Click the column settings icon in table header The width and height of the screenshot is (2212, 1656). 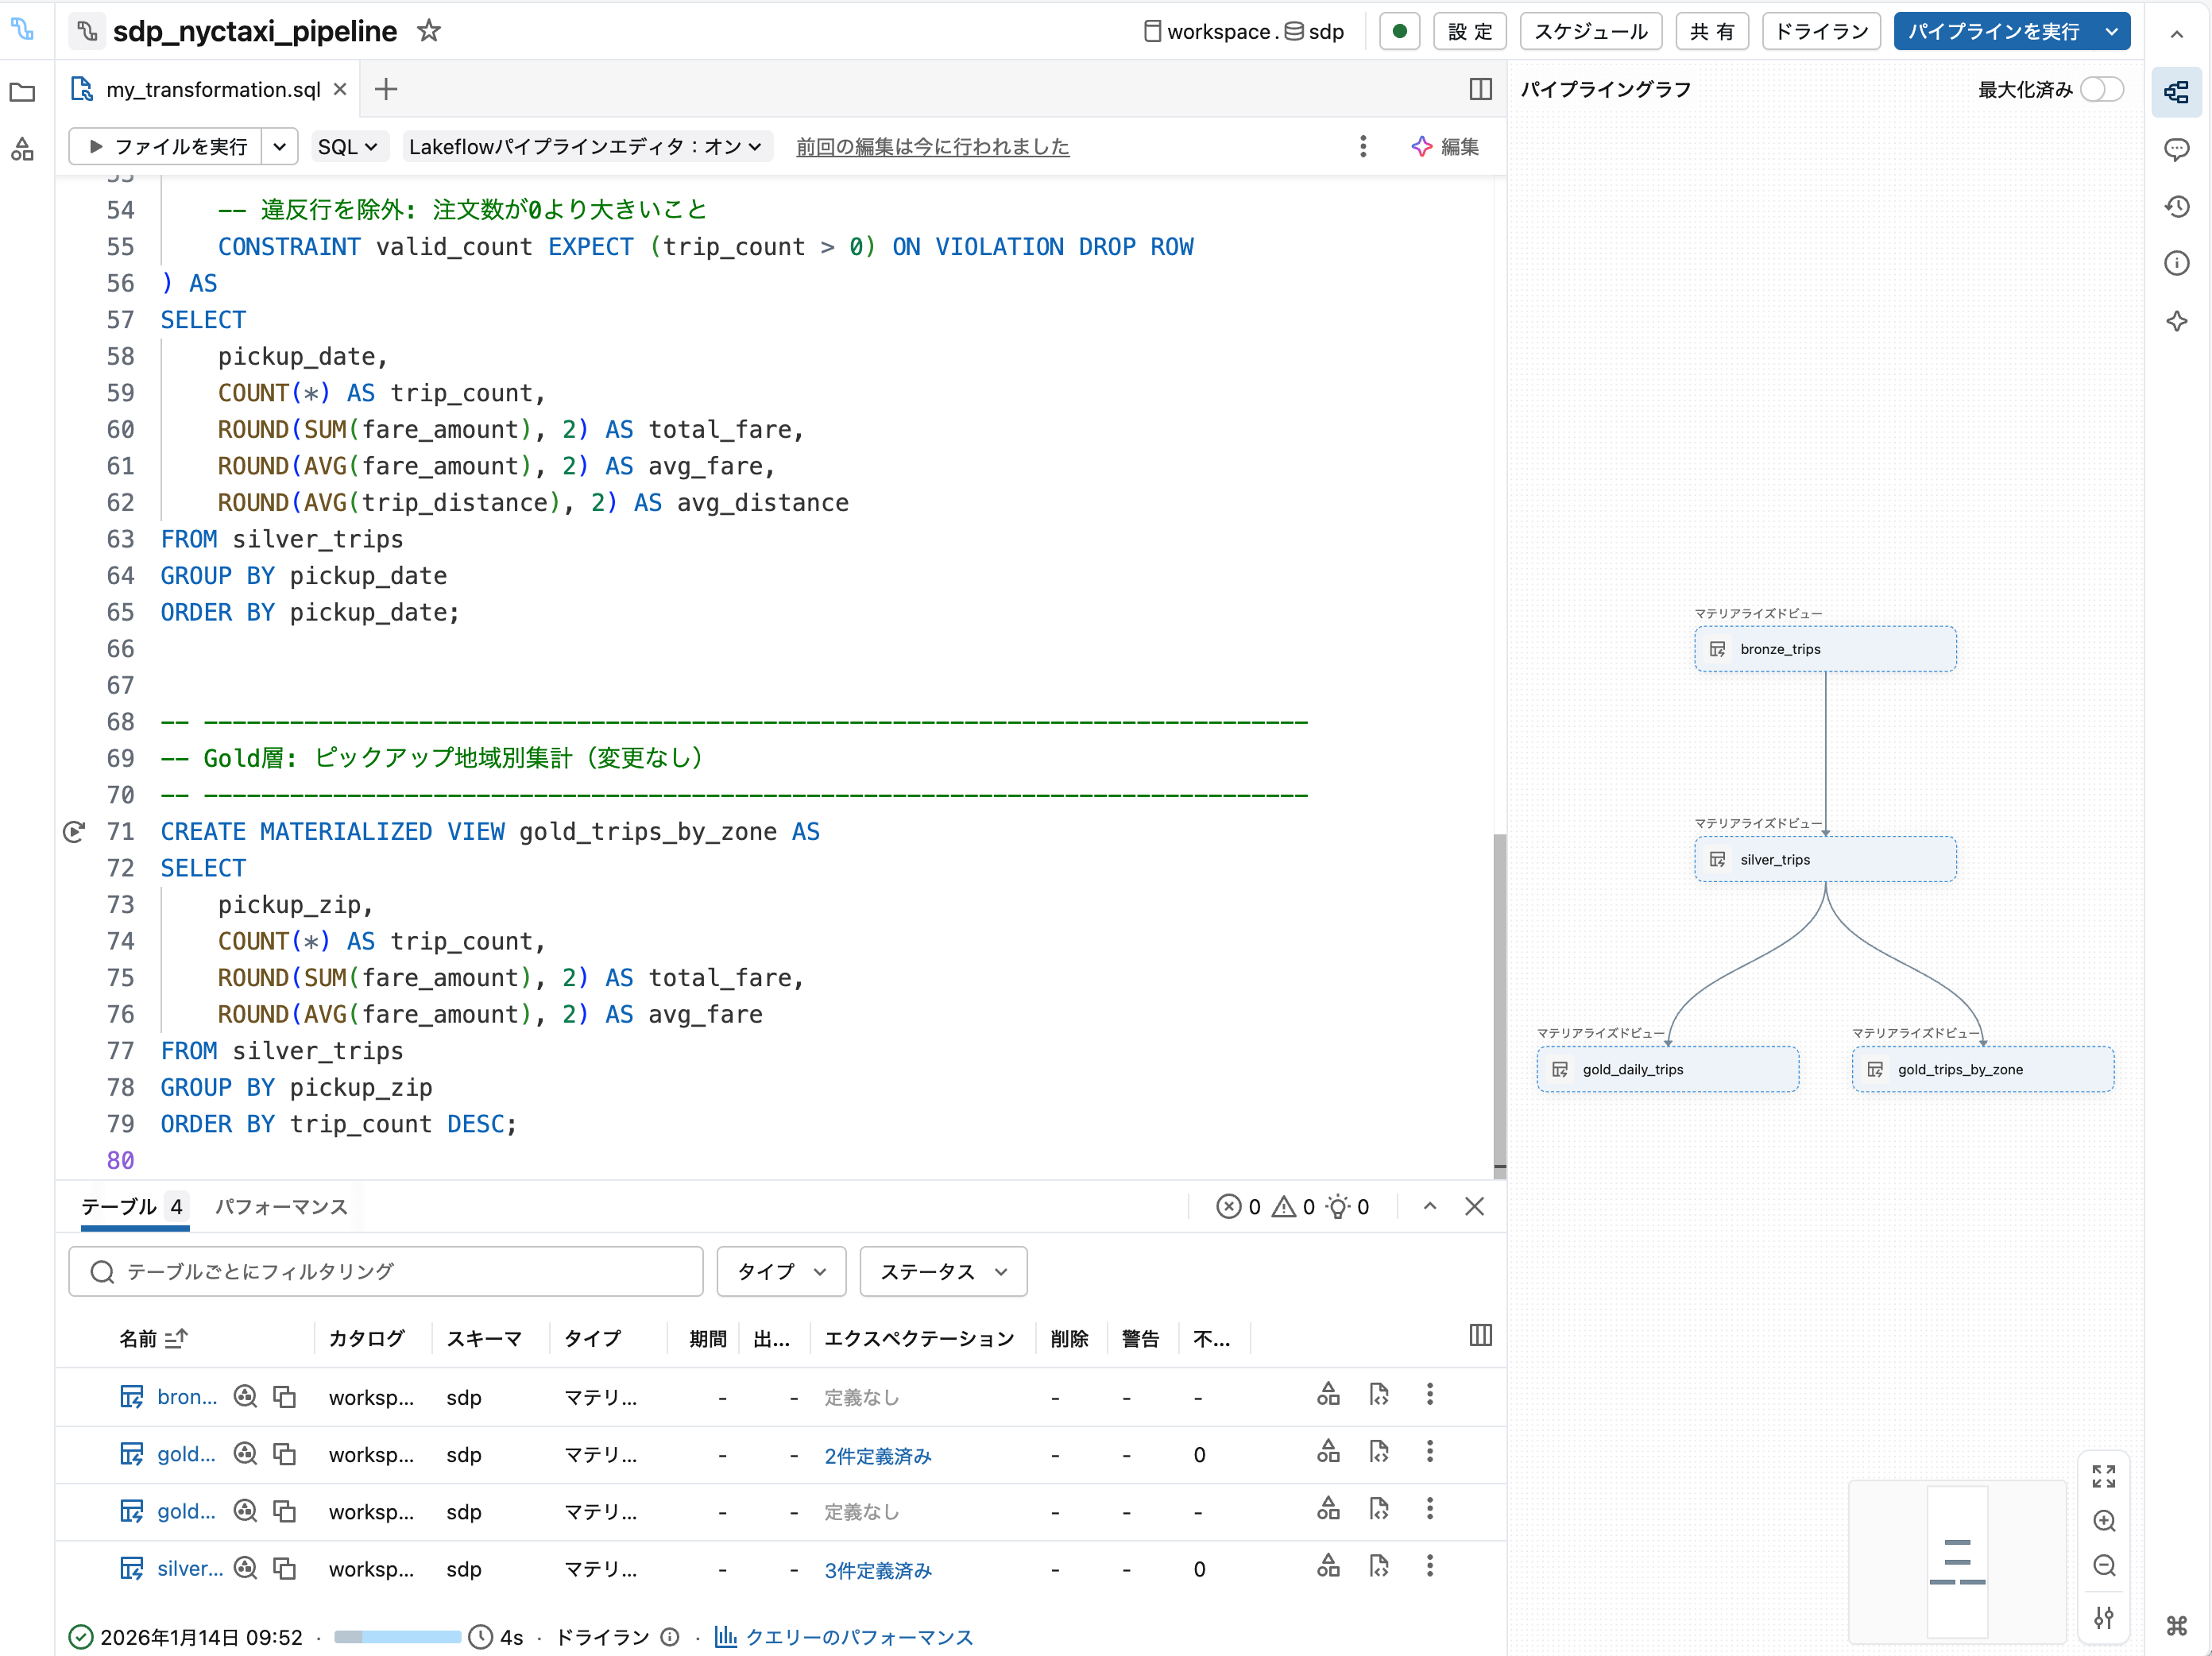tap(1480, 1336)
